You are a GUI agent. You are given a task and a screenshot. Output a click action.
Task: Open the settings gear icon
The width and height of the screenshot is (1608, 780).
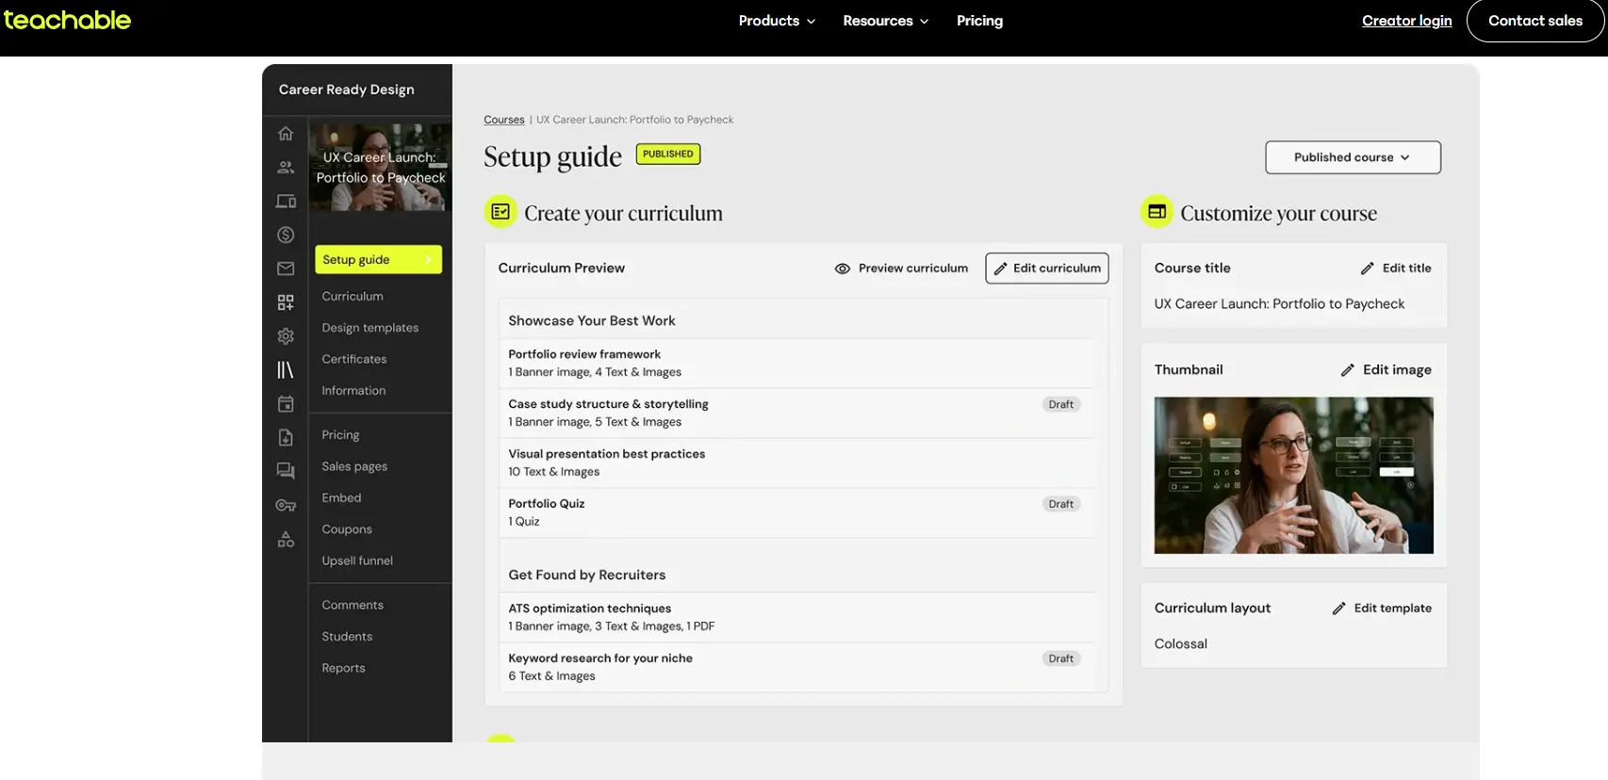(x=286, y=336)
